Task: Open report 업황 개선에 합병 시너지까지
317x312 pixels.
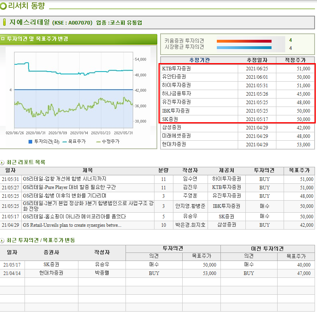Action: pos(64,179)
